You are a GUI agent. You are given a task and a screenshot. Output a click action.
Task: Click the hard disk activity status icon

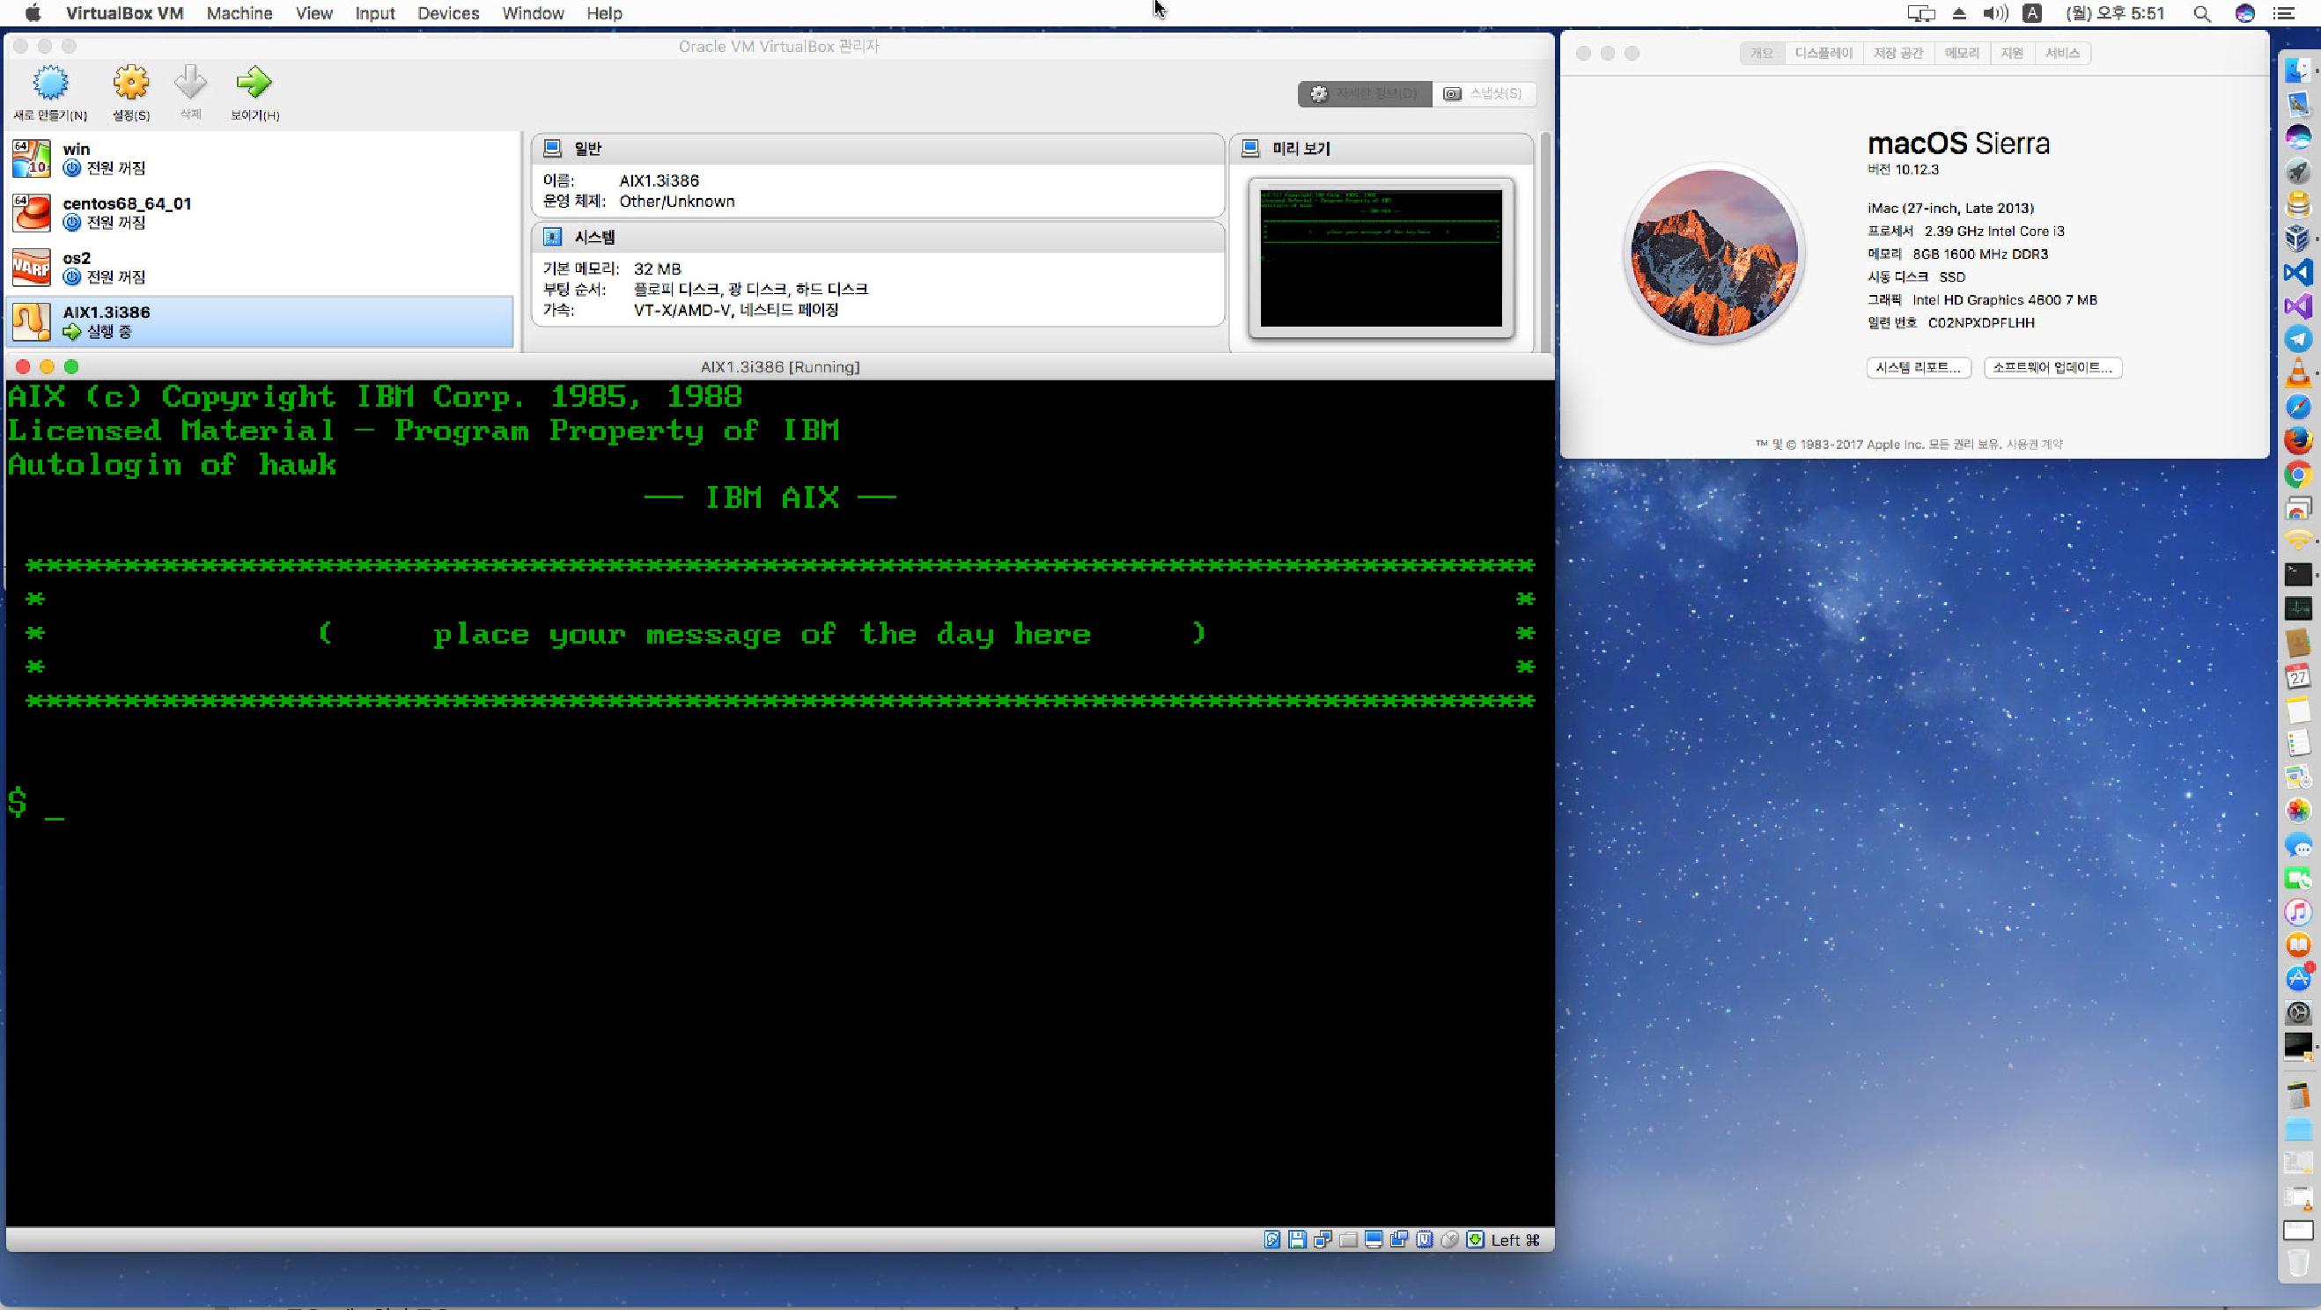1272,1240
